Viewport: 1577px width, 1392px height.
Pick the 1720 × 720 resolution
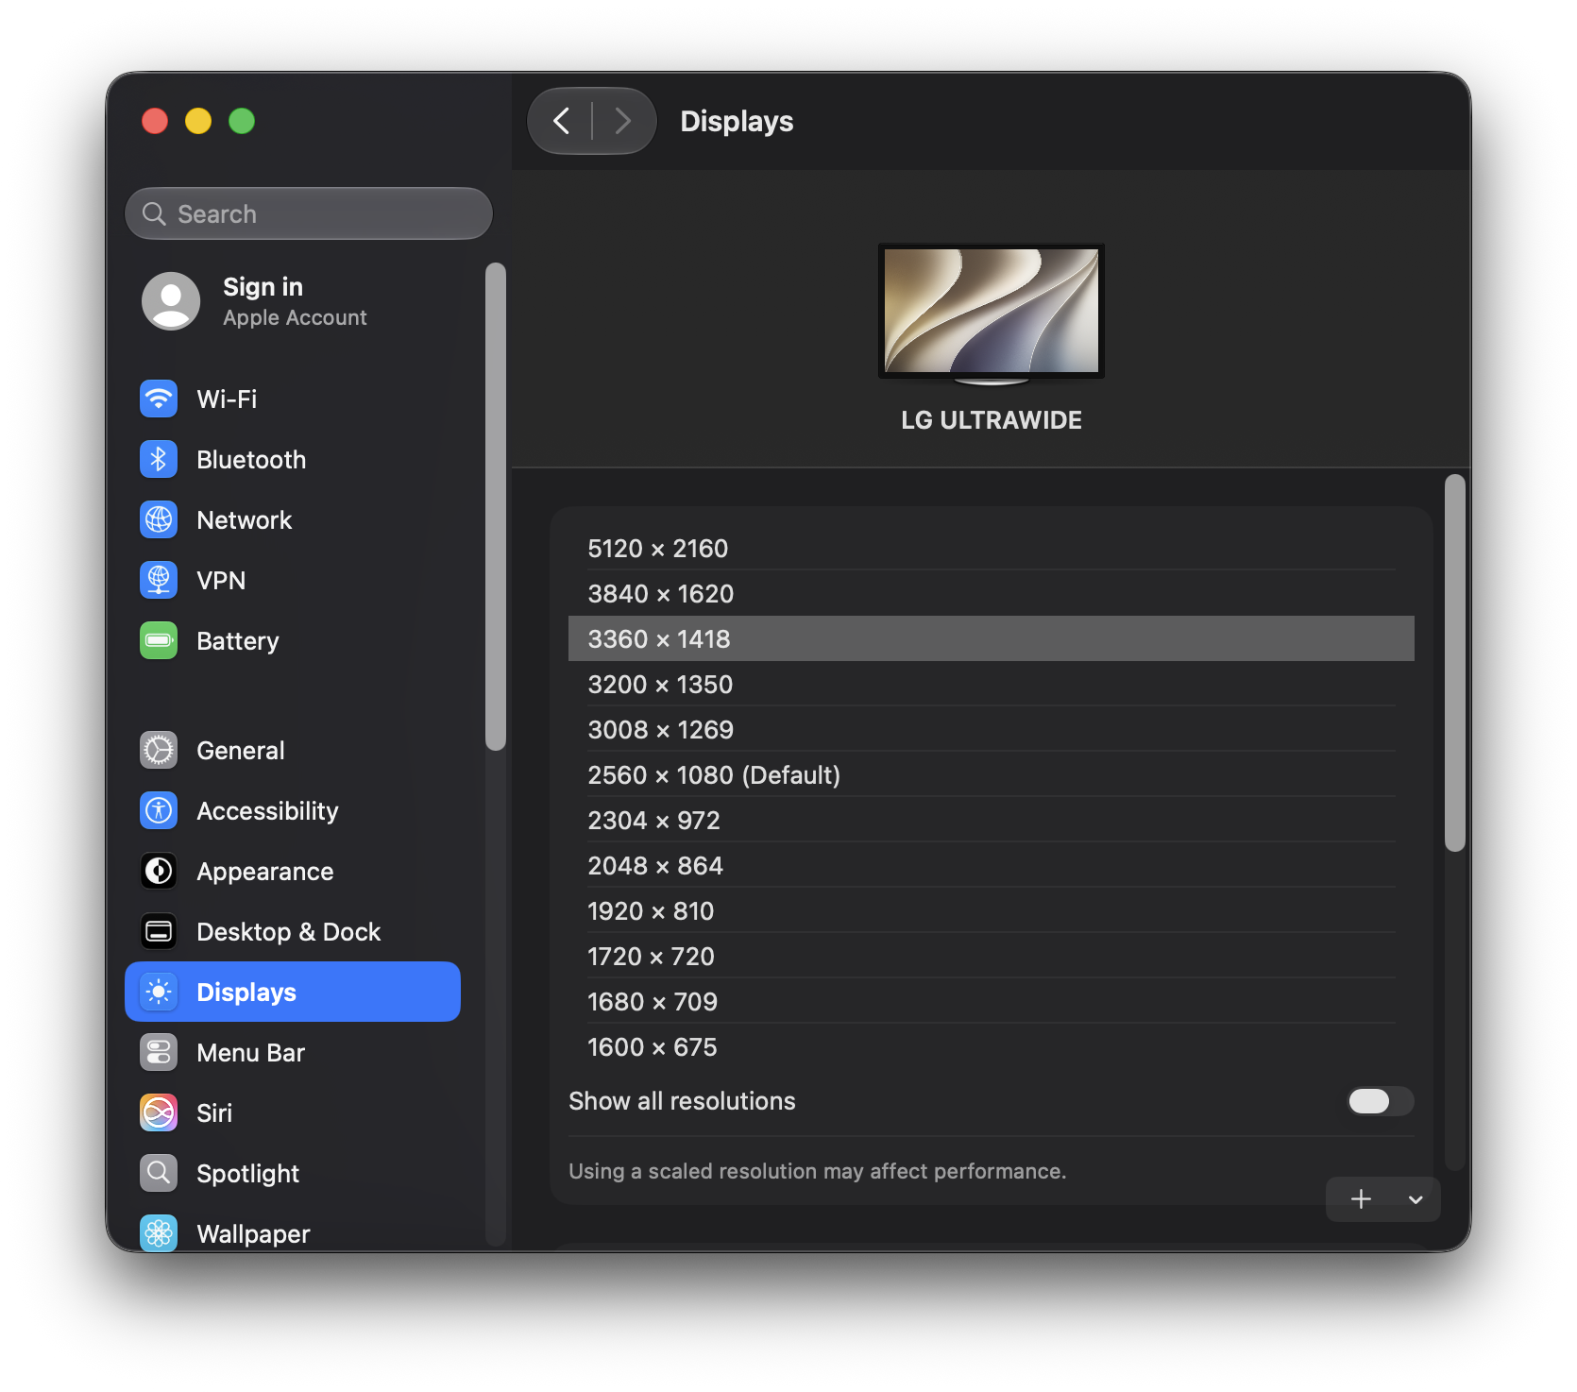coord(991,956)
